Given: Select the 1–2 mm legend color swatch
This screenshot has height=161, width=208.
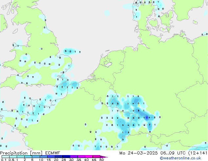Looking at the screenshot, I should point(21,157).
